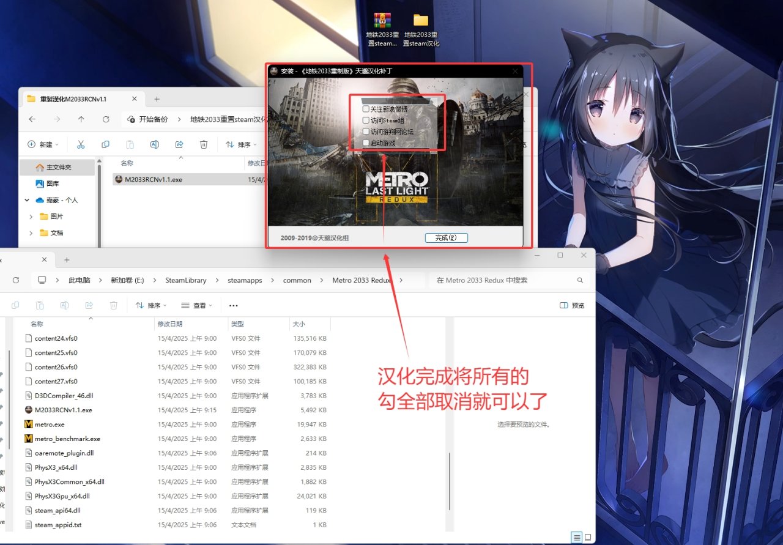
Task: Click the Share icon in the upper Explorer toolbar
Action: pos(179,144)
